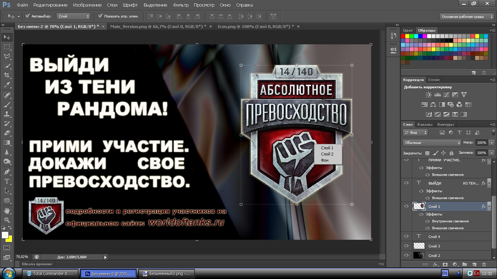
Task: Hide the Слой 3 layer
Action: [406, 246]
